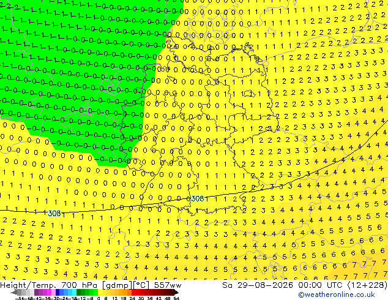The image size is (388, 300).
Task: Click the Height/Temp. 700 hPa title text
Action: point(50,285)
